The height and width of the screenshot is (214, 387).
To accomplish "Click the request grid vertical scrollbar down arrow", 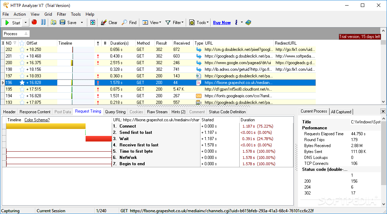I will pyautogui.click(x=383, y=101).
